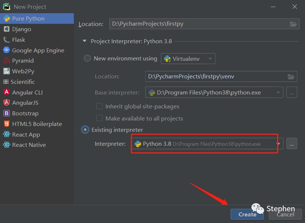Close the New Project dialog
Image resolution: width=305 pixels, height=223 pixels.
295,7
